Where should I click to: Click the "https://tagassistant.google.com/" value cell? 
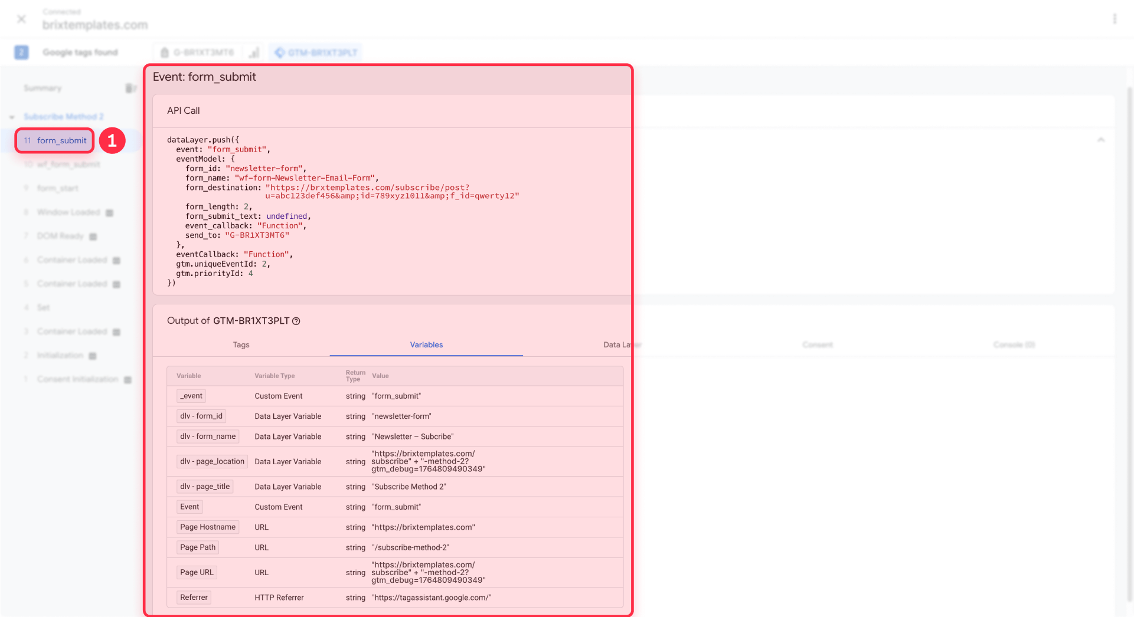(x=432, y=598)
